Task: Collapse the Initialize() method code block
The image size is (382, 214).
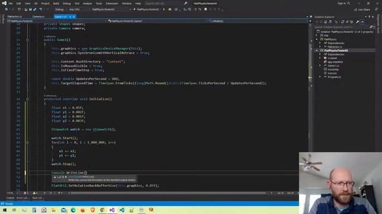Action: (x=27, y=99)
